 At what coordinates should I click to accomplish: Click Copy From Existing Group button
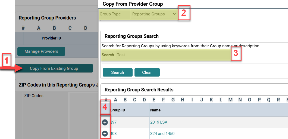[54, 68]
